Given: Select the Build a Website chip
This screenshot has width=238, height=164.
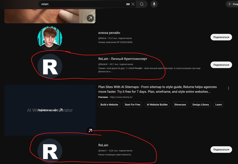Looking at the screenshot, I should (x=109, y=105).
